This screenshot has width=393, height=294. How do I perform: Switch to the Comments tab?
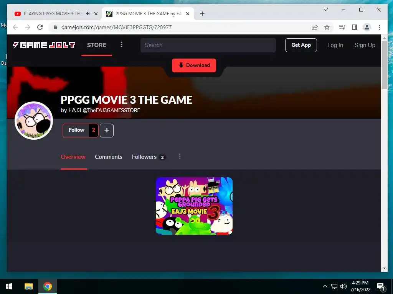click(x=109, y=157)
